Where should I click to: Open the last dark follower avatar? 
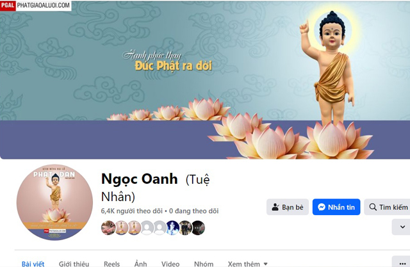[x=198, y=227]
